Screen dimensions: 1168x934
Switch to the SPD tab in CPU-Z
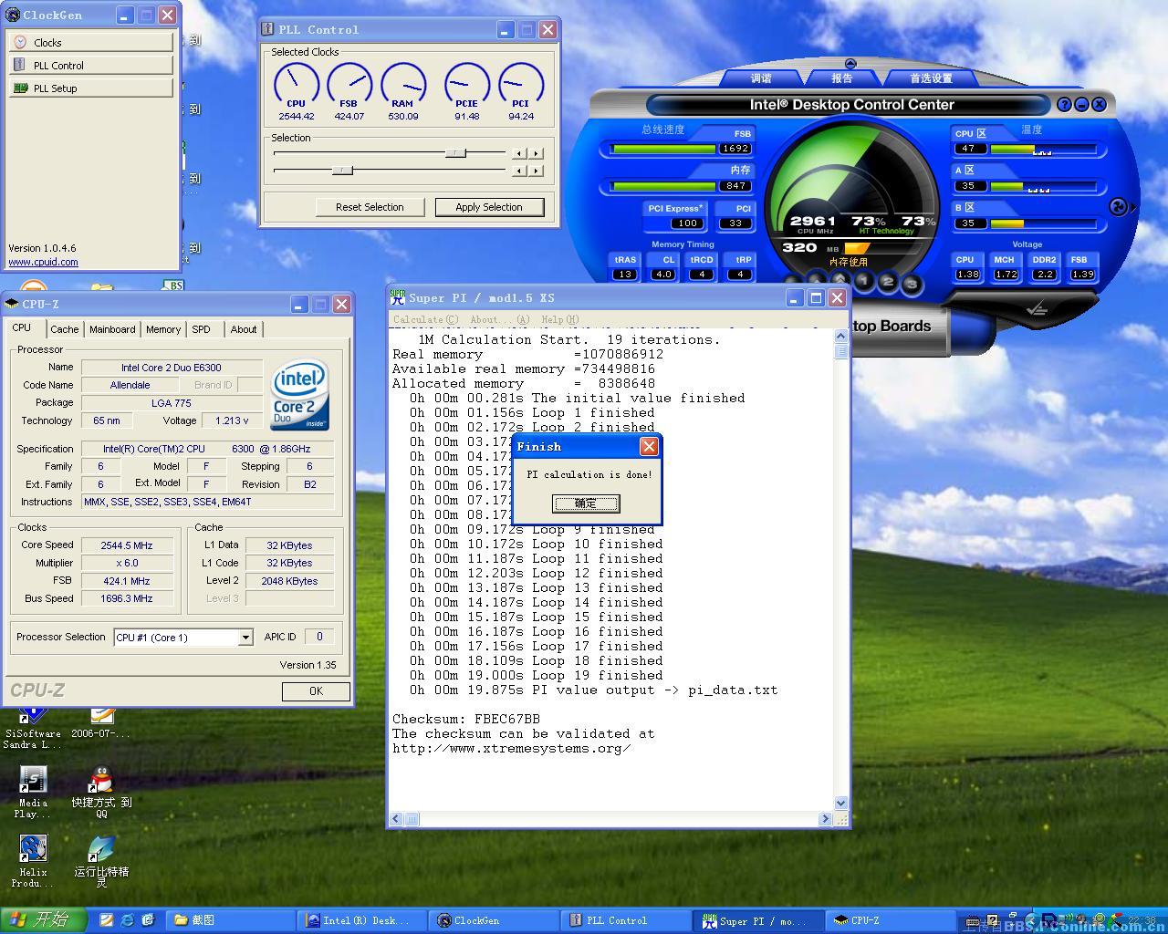pyautogui.click(x=201, y=329)
